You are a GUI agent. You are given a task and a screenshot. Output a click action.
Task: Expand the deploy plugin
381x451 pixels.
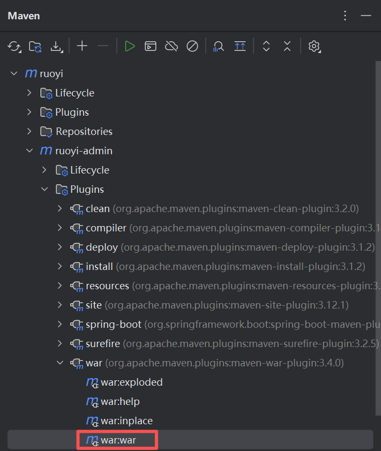(59, 247)
